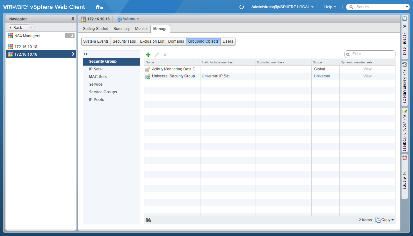Image resolution: width=413 pixels, height=236 pixels.
Task: Select IP Sets in the grouping list
Action: tap(95, 69)
